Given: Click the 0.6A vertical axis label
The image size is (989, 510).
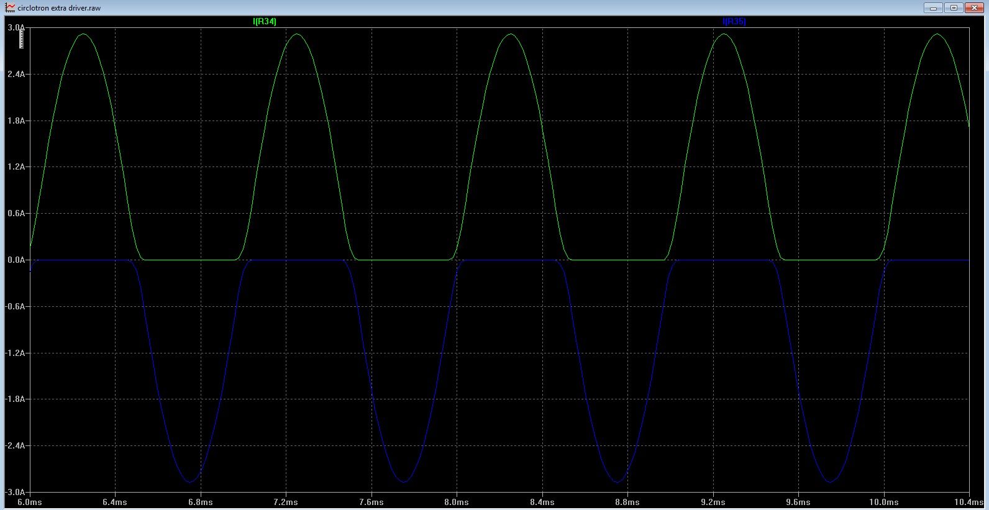Looking at the screenshot, I should click(x=16, y=214).
